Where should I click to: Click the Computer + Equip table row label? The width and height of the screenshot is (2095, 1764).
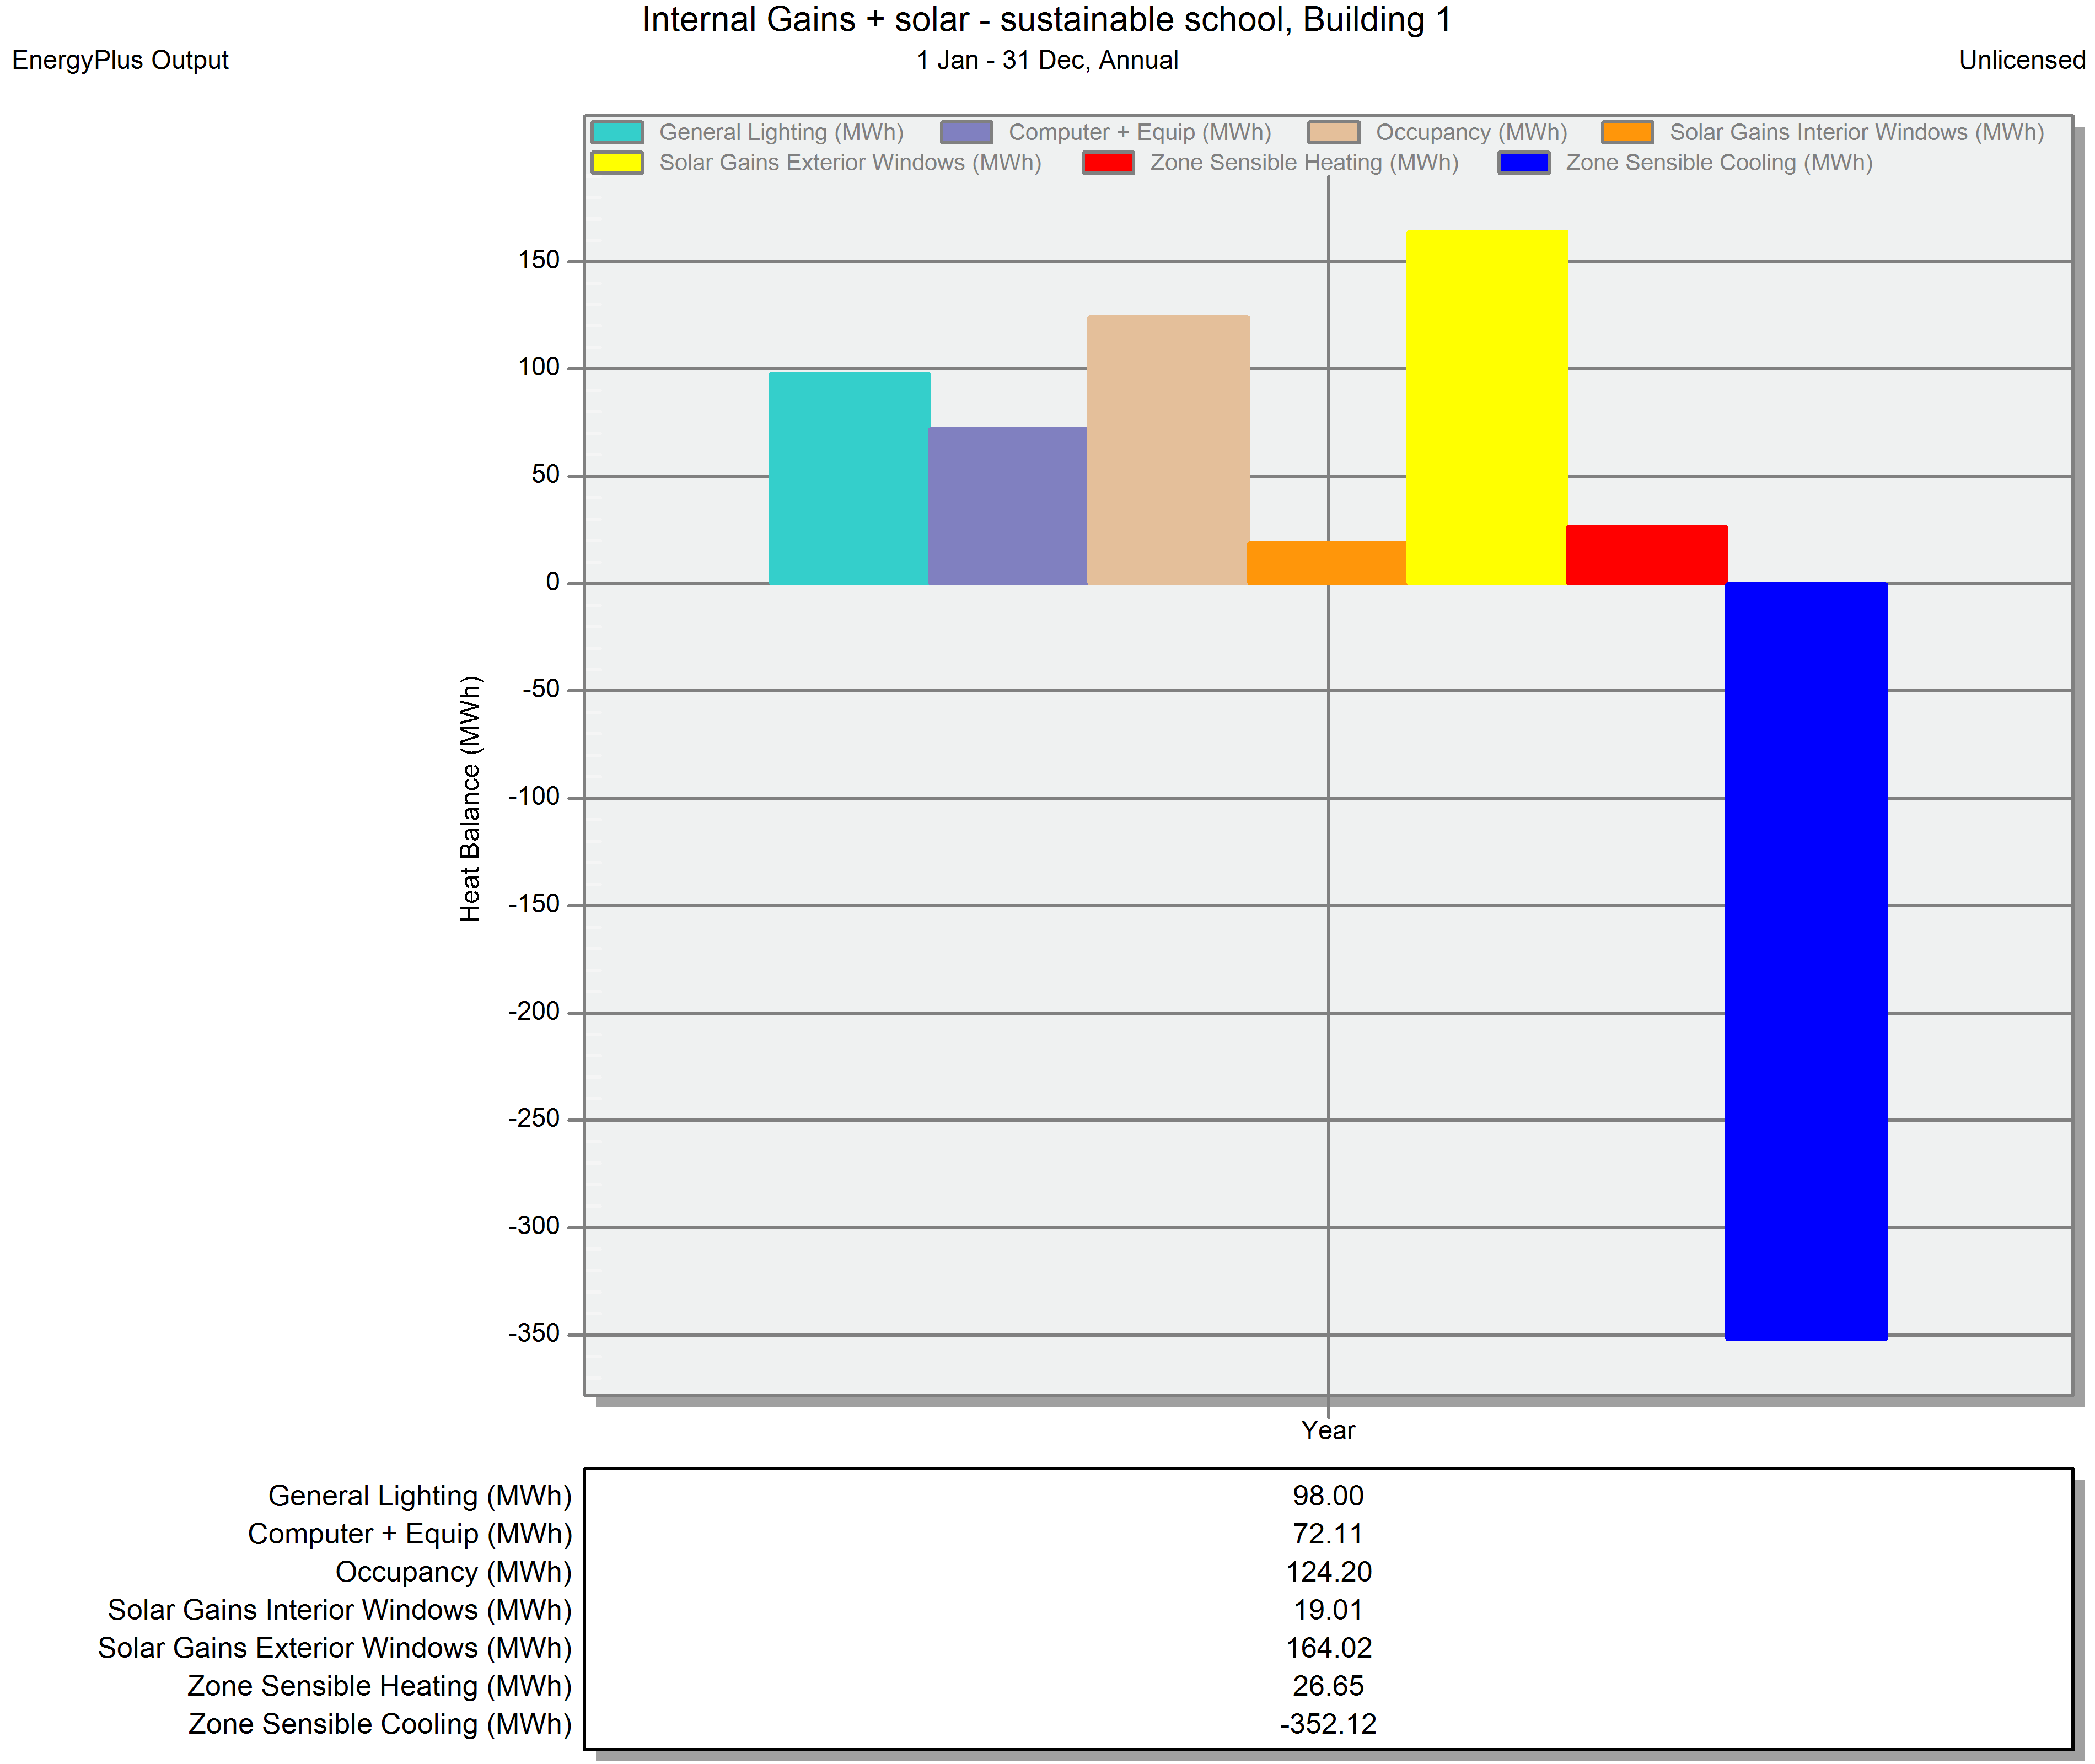point(410,1534)
